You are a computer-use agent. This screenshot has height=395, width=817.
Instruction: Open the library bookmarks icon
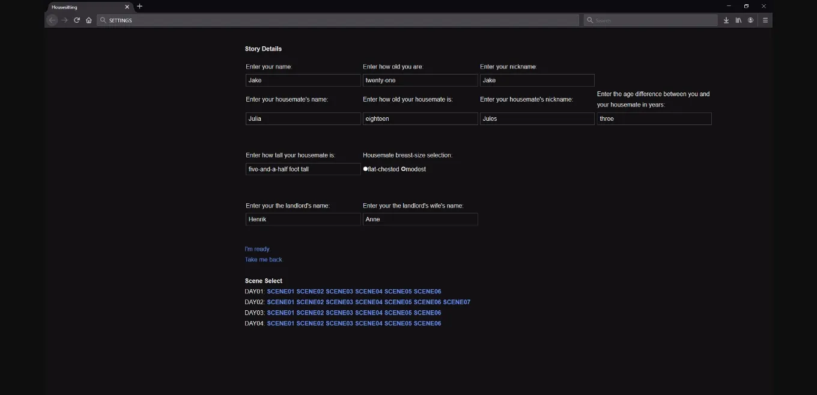coord(738,20)
